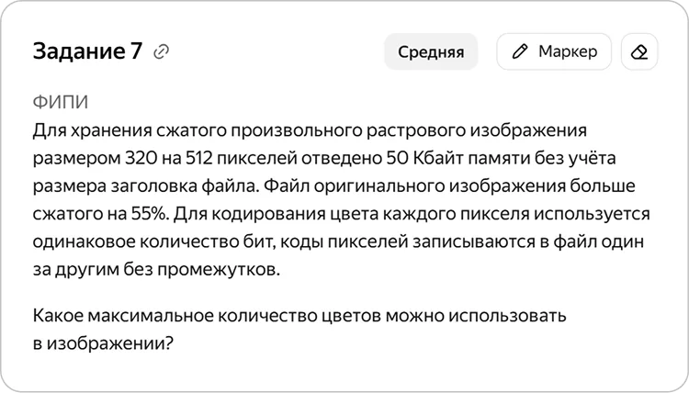Select the Задание 7 heading
The image size is (689, 393).
click(x=88, y=51)
